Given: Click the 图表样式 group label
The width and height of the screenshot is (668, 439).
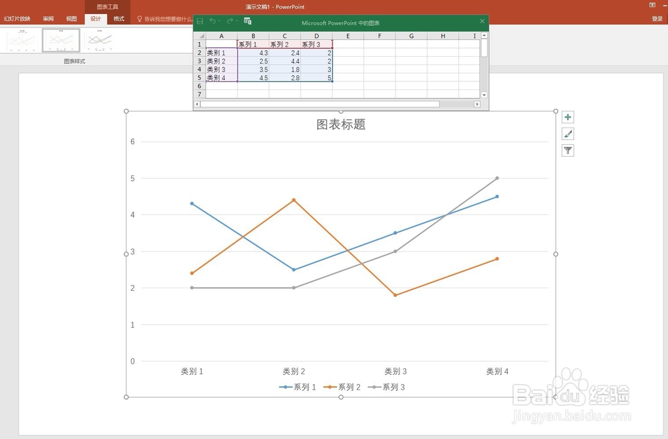Looking at the screenshot, I should (75, 61).
